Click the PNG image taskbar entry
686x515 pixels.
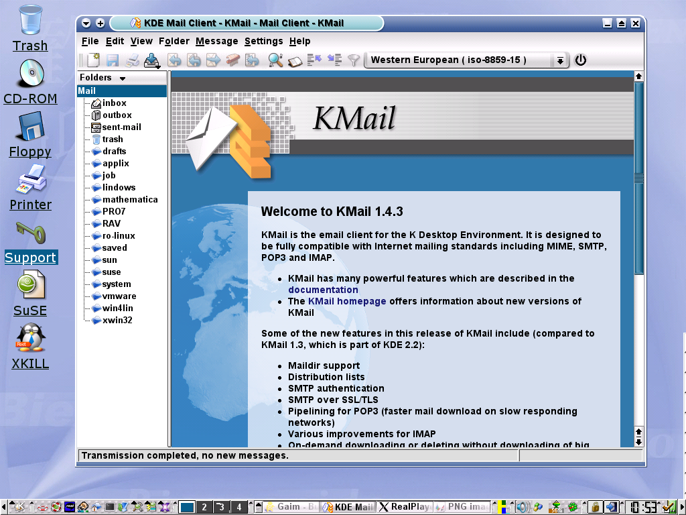coord(462,507)
